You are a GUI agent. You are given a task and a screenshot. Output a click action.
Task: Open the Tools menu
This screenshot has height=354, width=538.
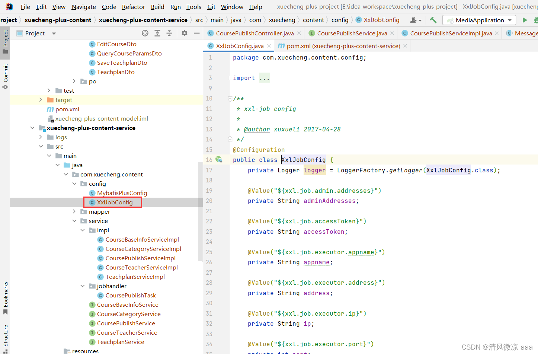(x=194, y=7)
